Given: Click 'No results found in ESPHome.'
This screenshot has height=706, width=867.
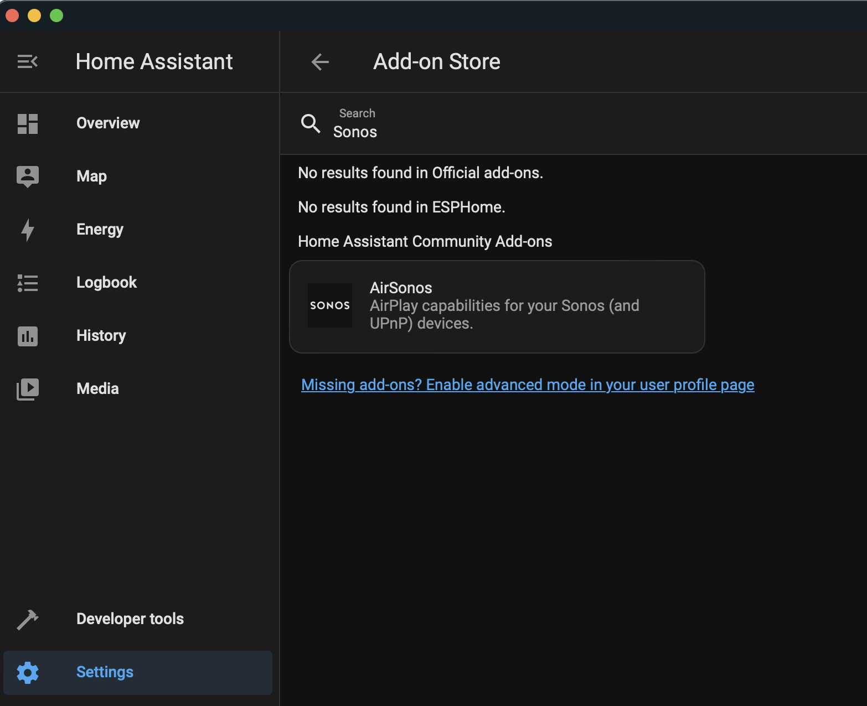Looking at the screenshot, I should coord(401,207).
